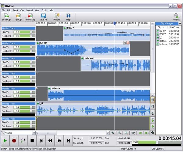The image size is (183, 152).
Task: Toggle the loop playback button
Action: pos(23,140)
